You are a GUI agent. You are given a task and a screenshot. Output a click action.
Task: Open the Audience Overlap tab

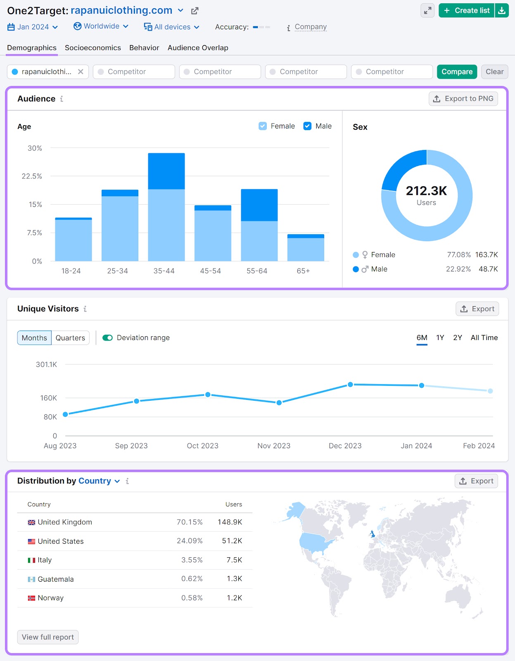coord(198,48)
